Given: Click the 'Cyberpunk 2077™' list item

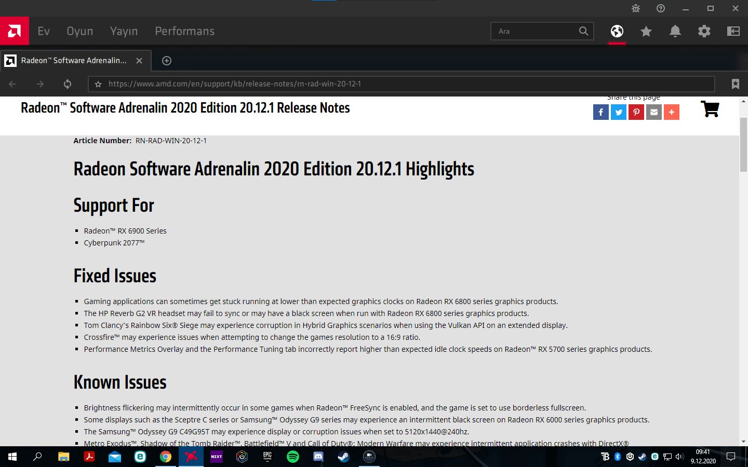Looking at the screenshot, I should [114, 243].
